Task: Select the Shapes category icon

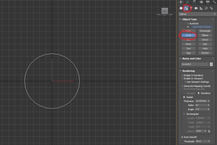Action: 186,8
